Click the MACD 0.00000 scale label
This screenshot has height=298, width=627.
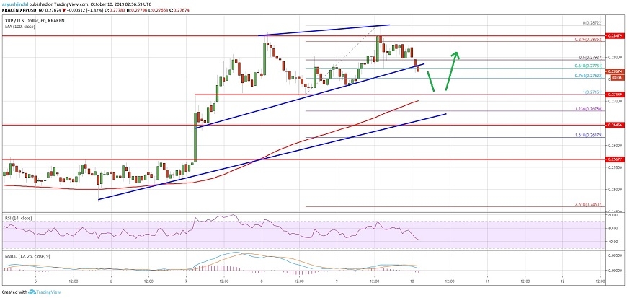pyautogui.click(x=615, y=271)
